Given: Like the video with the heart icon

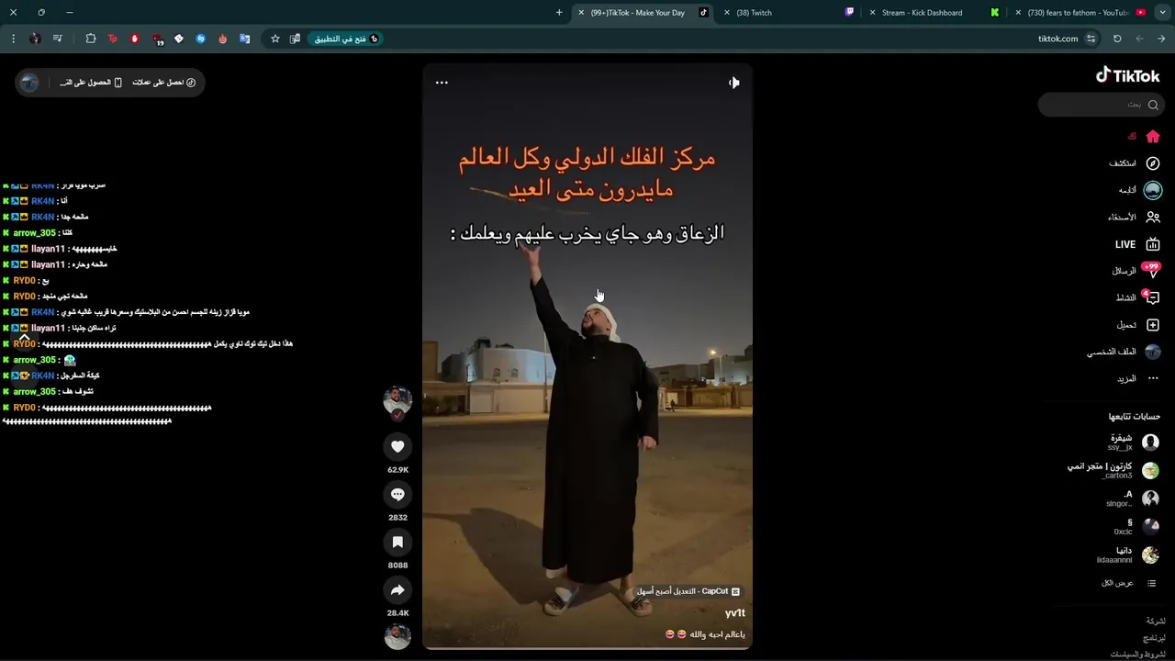Looking at the screenshot, I should (397, 447).
